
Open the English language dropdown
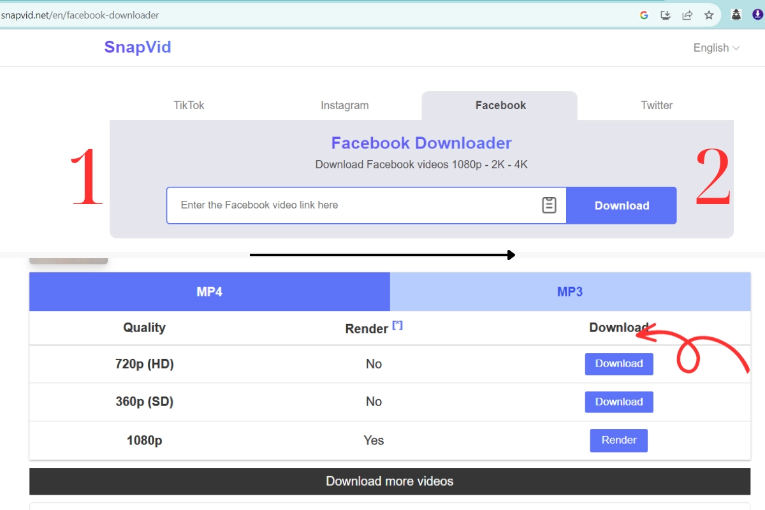(715, 47)
